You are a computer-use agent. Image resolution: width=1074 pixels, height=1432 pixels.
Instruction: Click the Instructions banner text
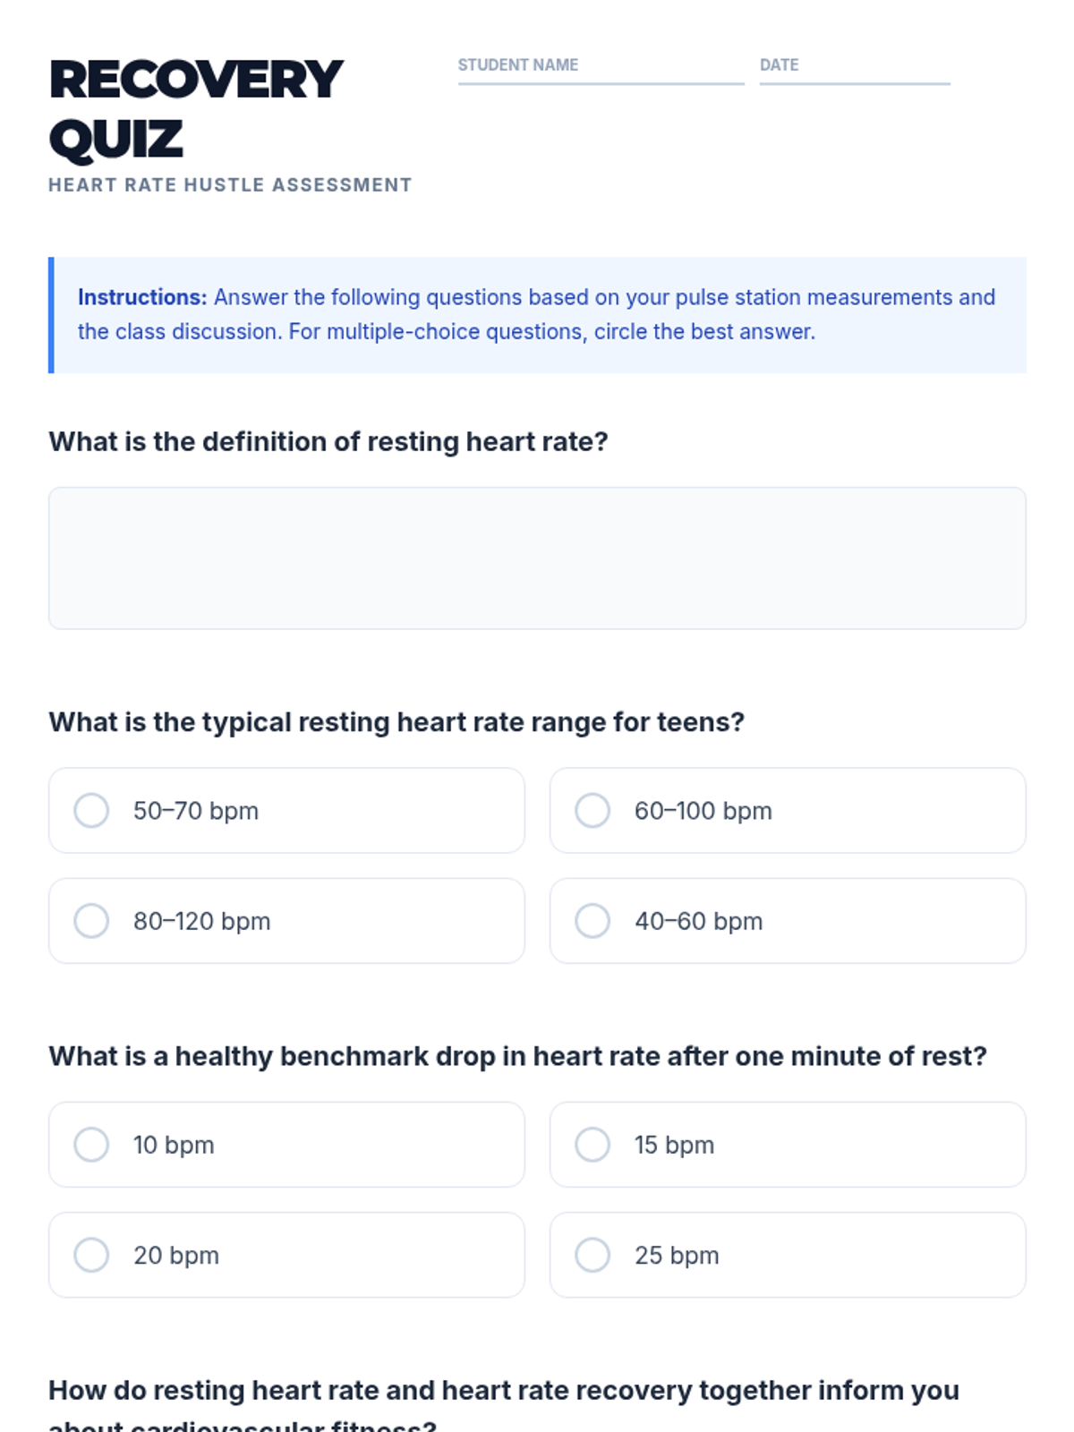click(537, 314)
